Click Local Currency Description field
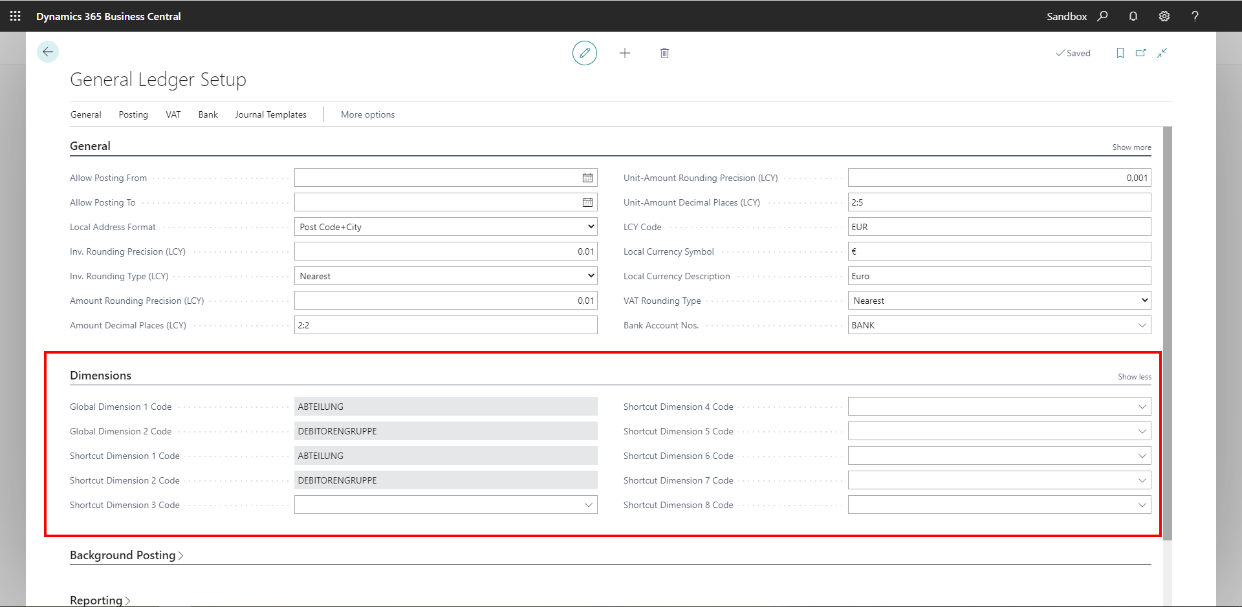 pos(999,276)
